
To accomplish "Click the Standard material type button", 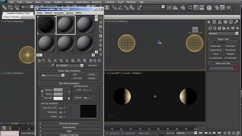I will (x=92, y=65).
